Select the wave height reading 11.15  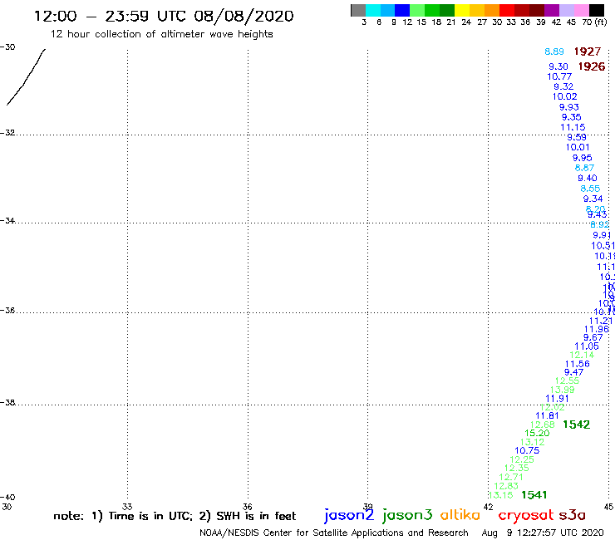[x=573, y=127]
